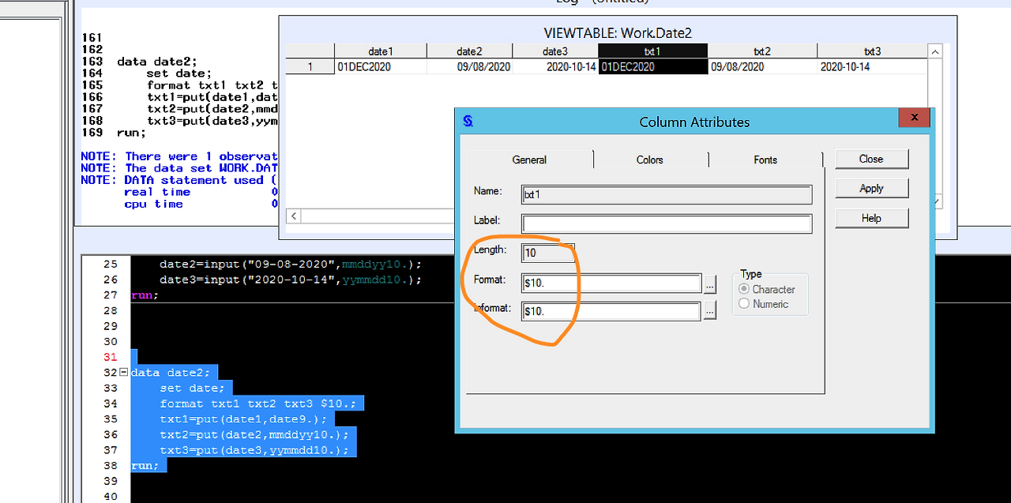1011x503 pixels.
Task: Click the Length field showing 10
Action: tap(547, 253)
